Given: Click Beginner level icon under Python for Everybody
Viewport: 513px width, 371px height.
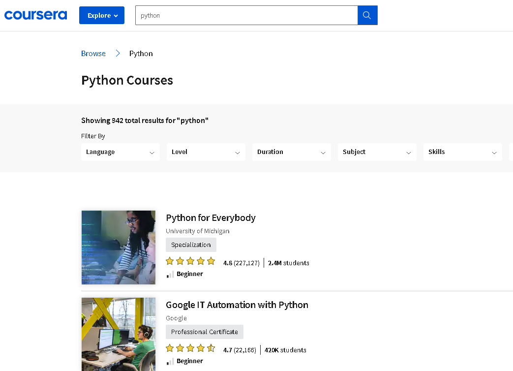Looking at the screenshot, I should point(170,274).
